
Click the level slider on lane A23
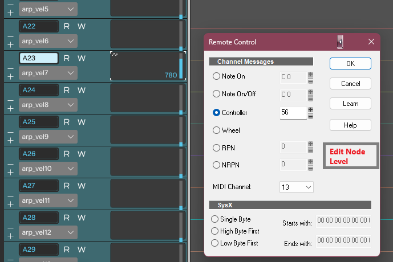[181, 65]
